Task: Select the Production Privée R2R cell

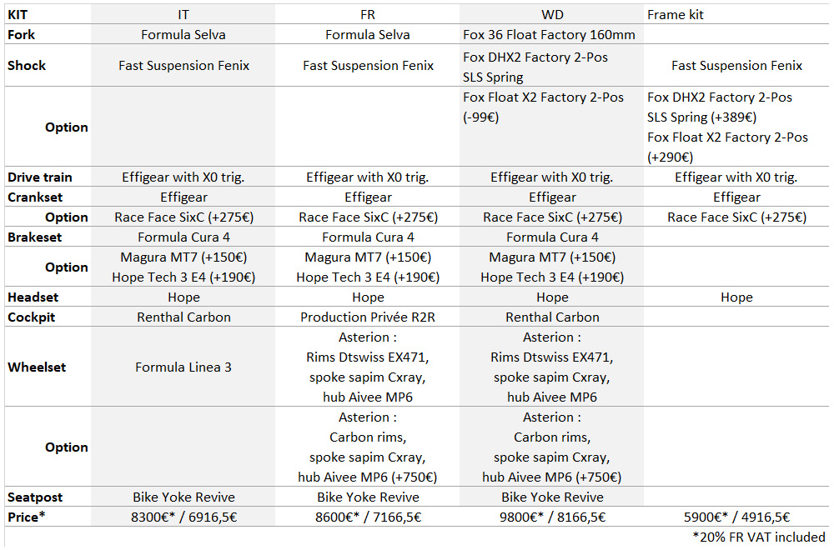Action: 368,317
